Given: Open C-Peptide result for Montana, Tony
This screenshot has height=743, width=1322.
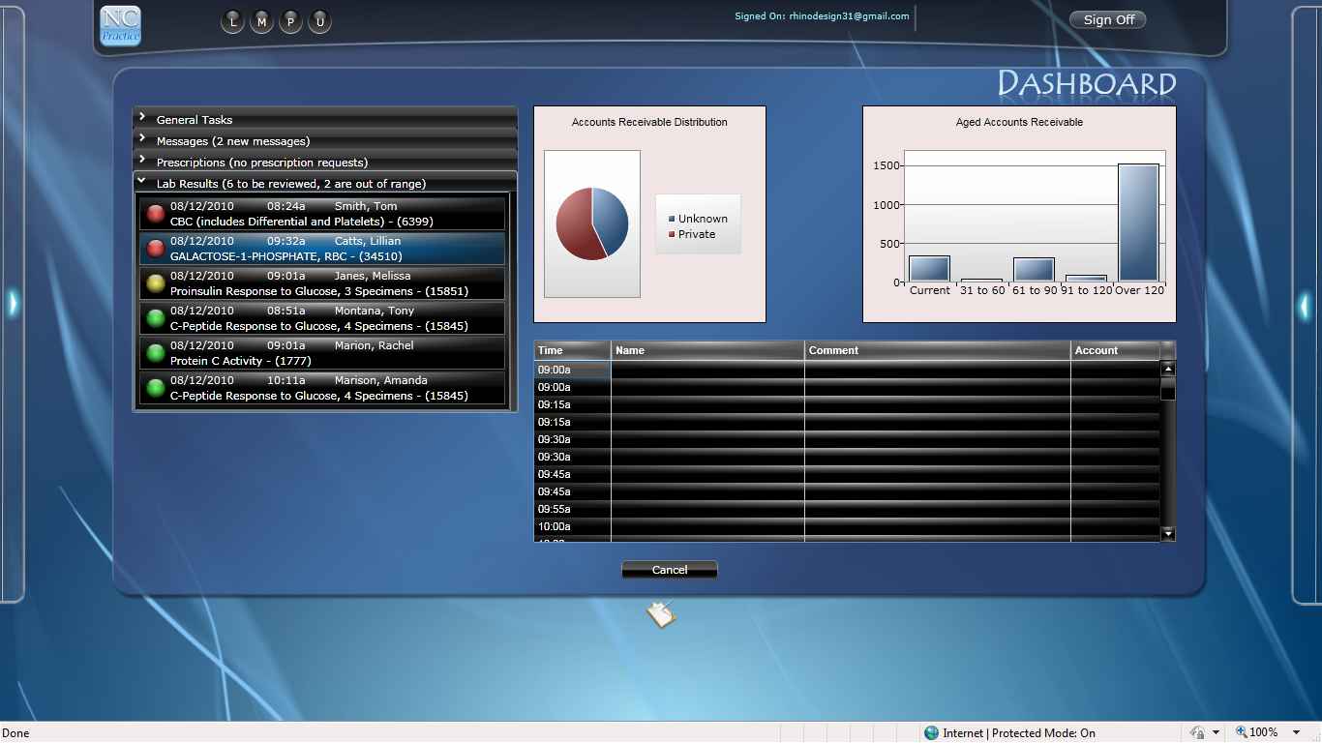Looking at the screenshot, I should click(x=322, y=318).
